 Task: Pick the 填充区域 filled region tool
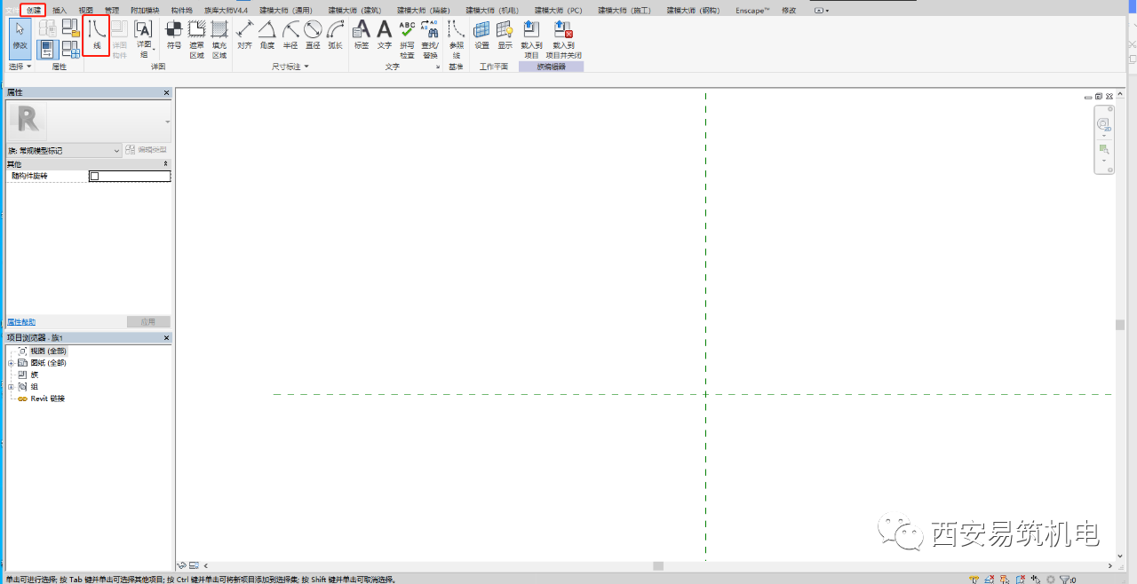point(219,39)
